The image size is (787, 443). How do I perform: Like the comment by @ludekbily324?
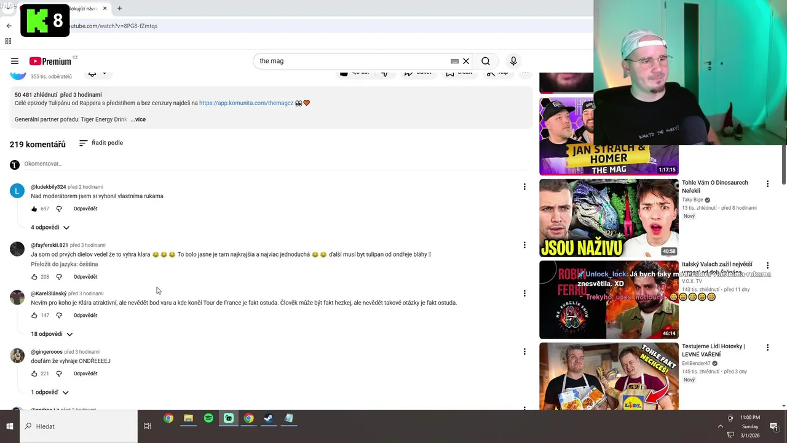tap(34, 209)
